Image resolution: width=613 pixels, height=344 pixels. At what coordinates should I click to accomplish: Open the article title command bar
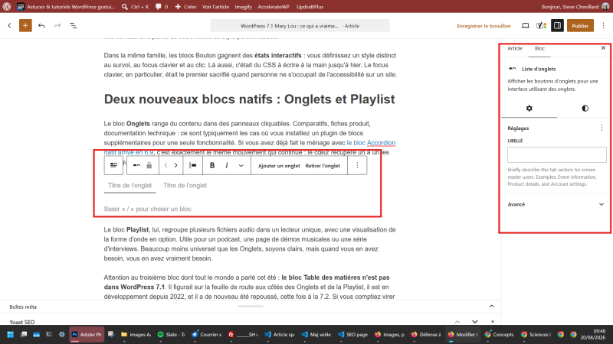300,26
